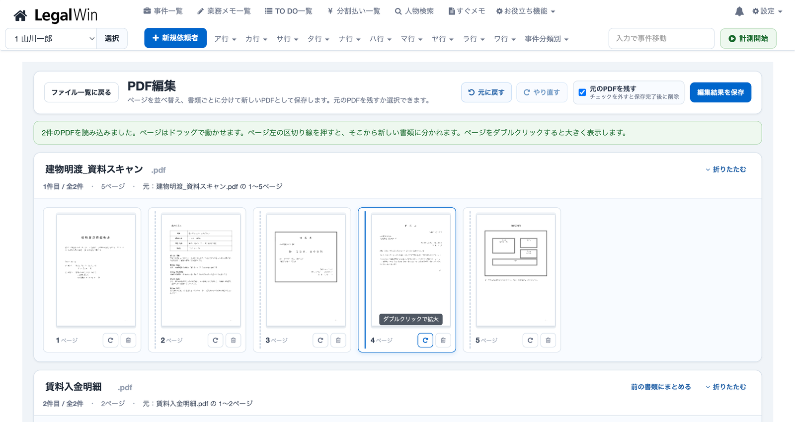
Task: Expand the ヤ行 dropdown
Action: click(x=443, y=39)
